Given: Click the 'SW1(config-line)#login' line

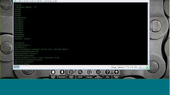Looking at the screenshot, I should click(24, 56).
